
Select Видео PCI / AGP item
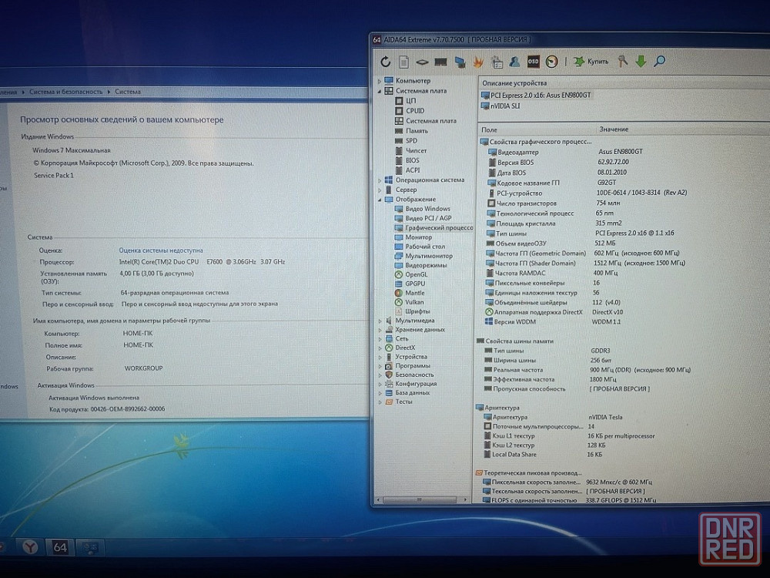pos(423,218)
